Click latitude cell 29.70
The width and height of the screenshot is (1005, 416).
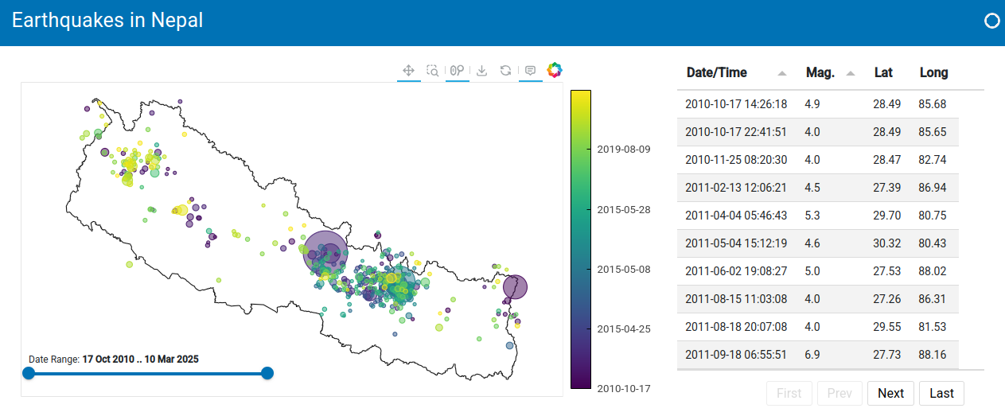pos(886,216)
